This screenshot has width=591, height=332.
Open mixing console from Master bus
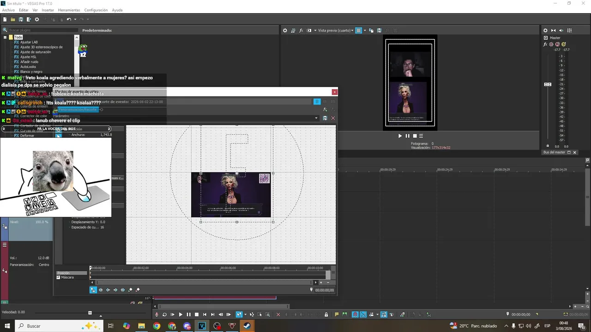pos(569,30)
